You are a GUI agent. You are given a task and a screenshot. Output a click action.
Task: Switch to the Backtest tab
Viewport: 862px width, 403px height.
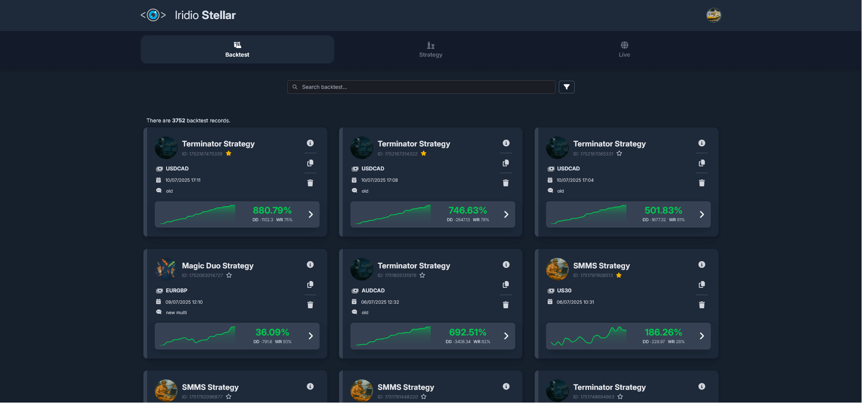click(237, 49)
